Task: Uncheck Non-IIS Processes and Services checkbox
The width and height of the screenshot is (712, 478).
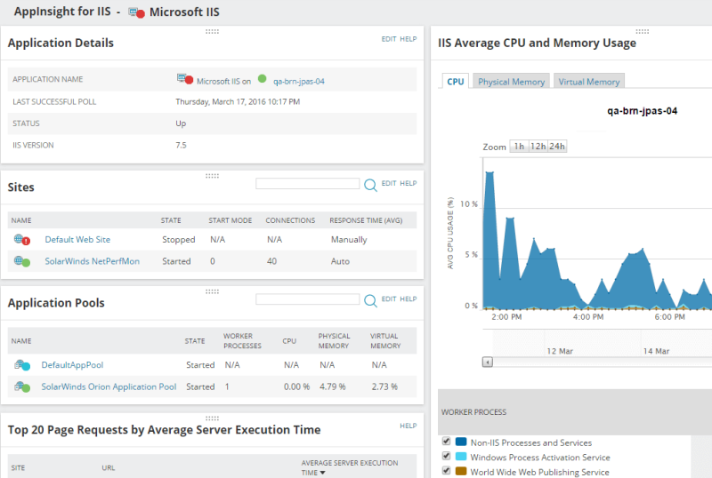Action: click(446, 442)
